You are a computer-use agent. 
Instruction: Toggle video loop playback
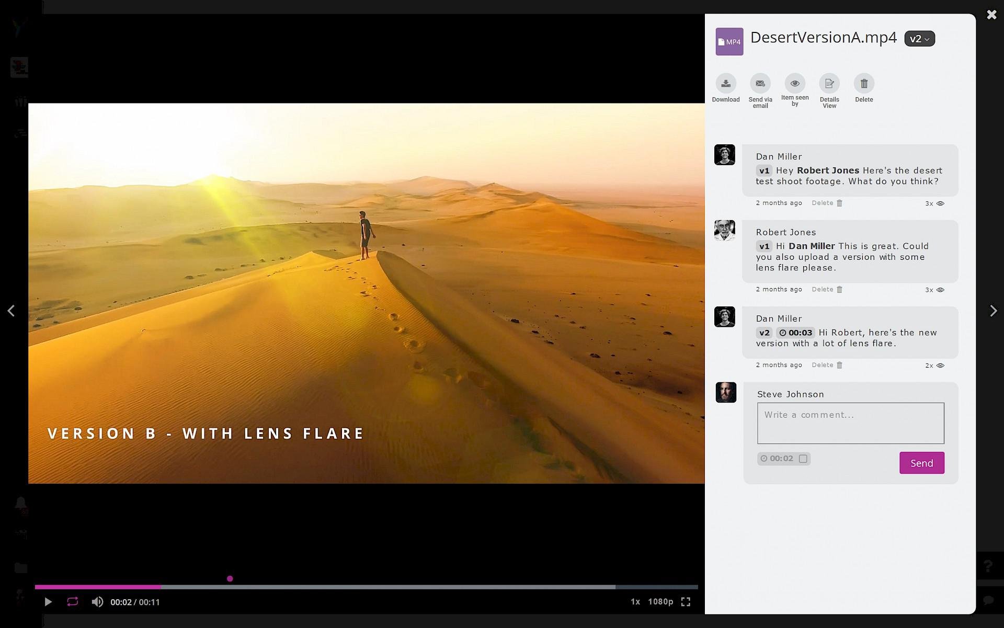(72, 602)
